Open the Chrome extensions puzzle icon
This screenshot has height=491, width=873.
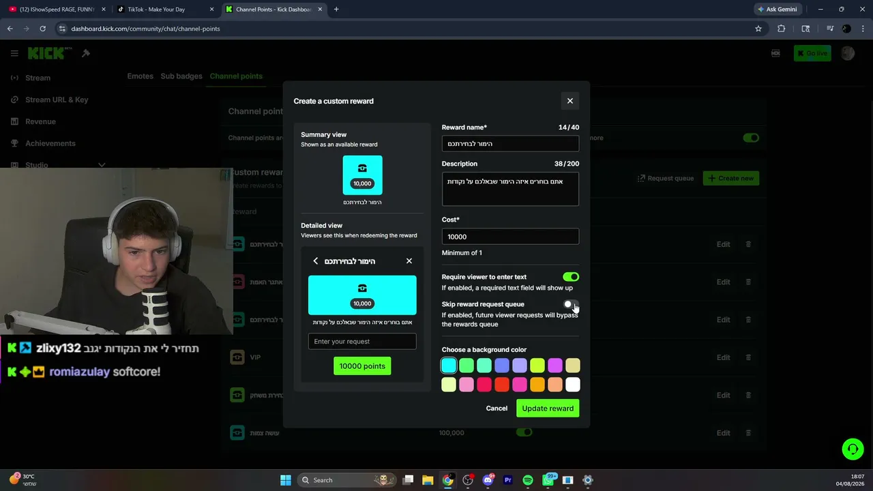[x=782, y=29]
